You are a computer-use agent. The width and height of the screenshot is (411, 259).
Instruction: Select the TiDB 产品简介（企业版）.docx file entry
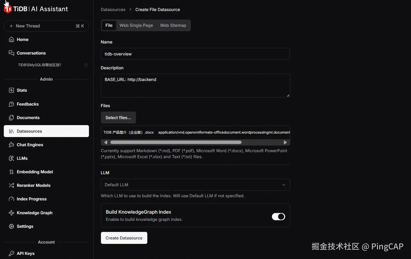pyautogui.click(x=128, y=132)
